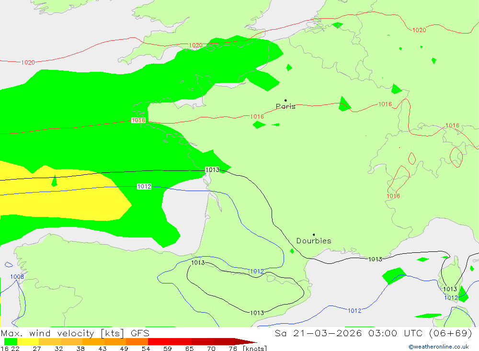Pick the yellow legend swatch
Screen dimensions: 479x351
pos(28,341)
